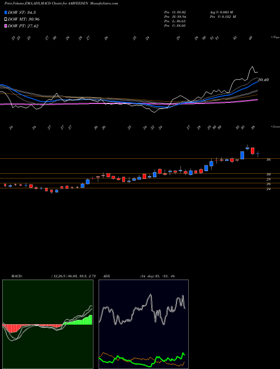Image resolution: width=280 pixels, height=369 pixels.
Task: Click the 36 price axis label
Action: coord(268,160)
